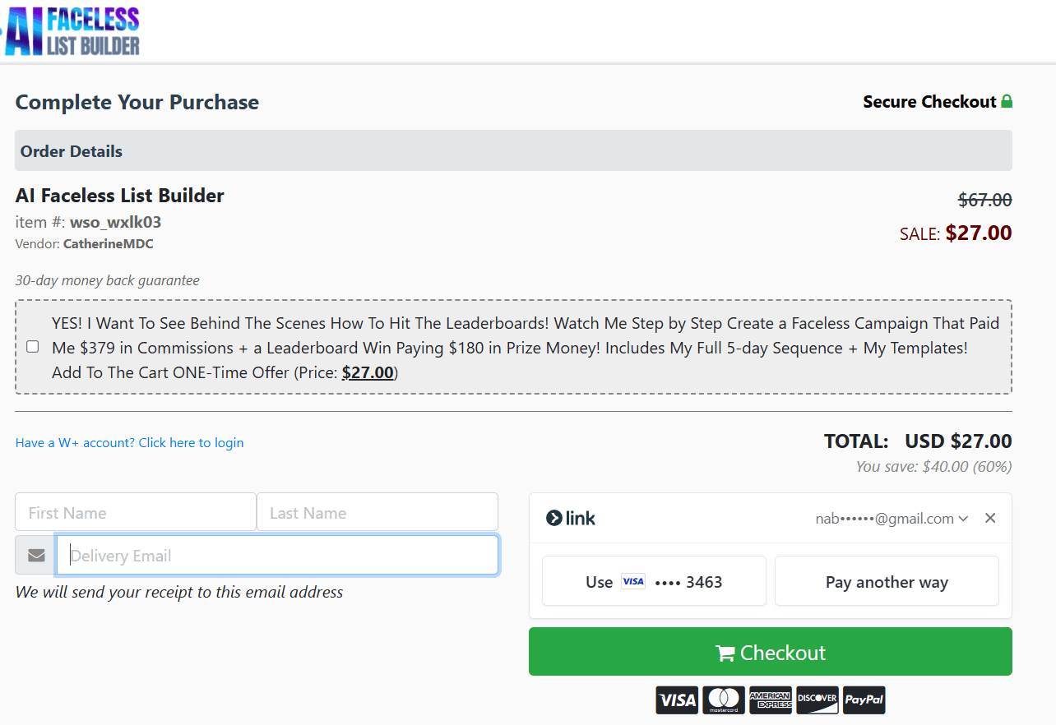The width and height of the screenshot is (1056, 725).
Task: Select Use VISA ending 3463
Action: coord(653,581)
